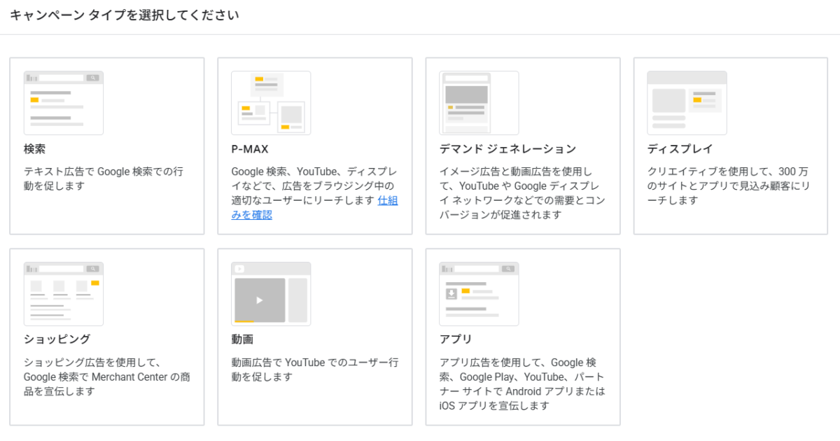Screen dimensions: 840x441
Task: Choose the ショッピング campaign title
Action: [x=57, y=339]
